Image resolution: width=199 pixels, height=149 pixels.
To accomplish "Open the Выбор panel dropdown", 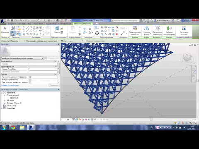I will click(5, 37).
